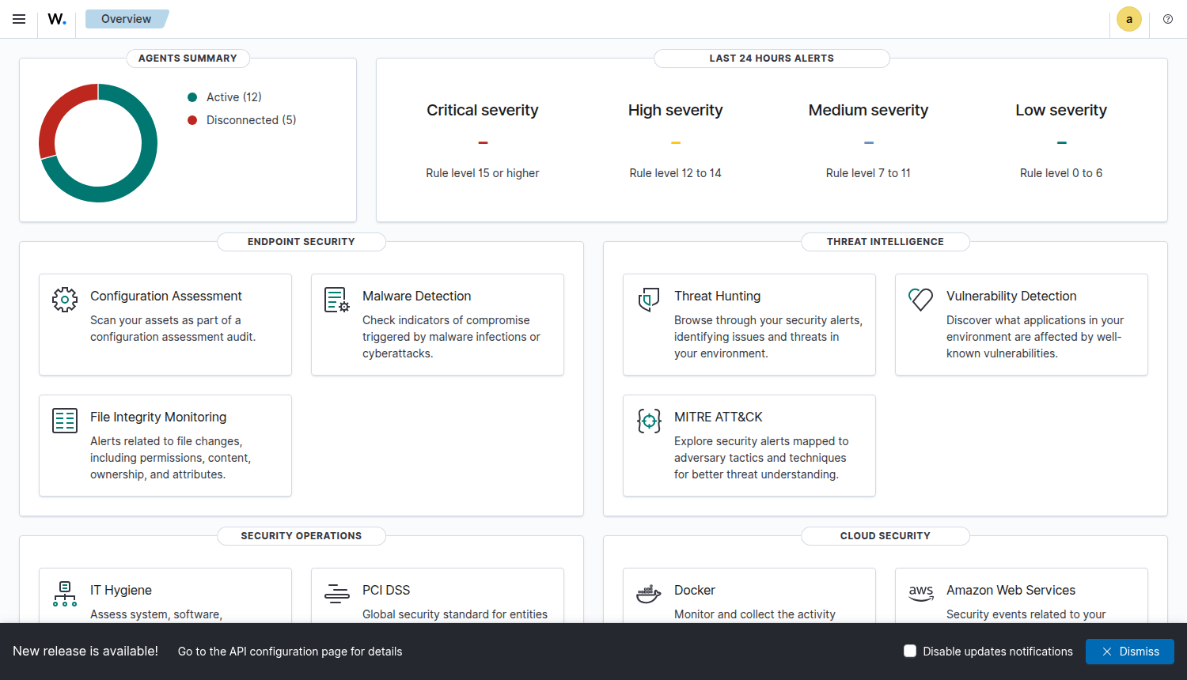Viewport: 1187px width, 680px height.
Task: Dismiss the new release notification
Action: 1130,652
